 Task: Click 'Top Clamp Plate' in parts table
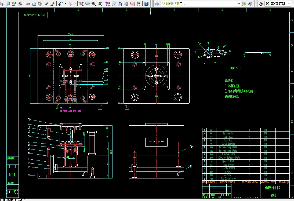(x=228, y=178)
